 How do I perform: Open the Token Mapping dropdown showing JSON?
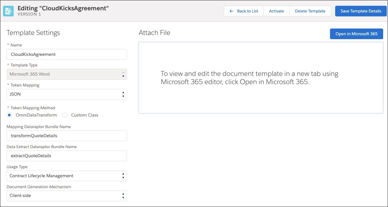61,94
